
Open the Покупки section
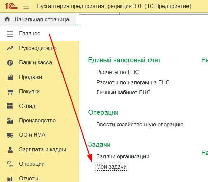pyautogui.click(x=29, y=92)
